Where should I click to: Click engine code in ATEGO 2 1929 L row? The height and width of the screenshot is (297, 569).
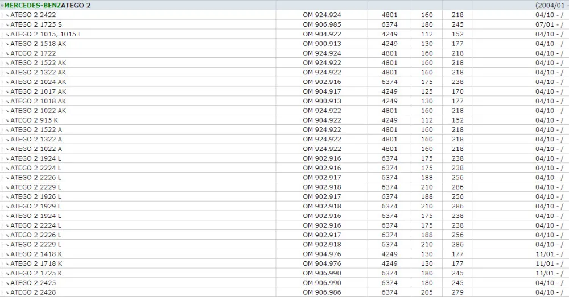click(x=322, y=206)
